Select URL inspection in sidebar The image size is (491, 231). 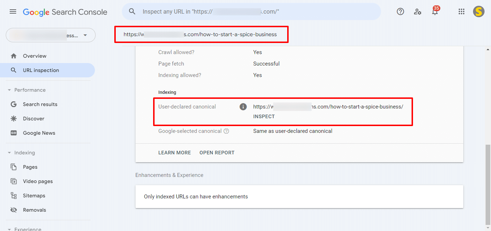point(47,70)
